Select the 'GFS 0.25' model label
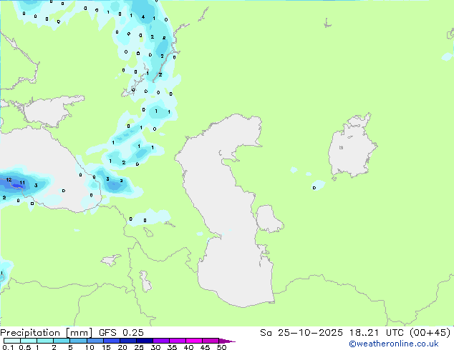The image size is (454, 350). coord(121,333)
